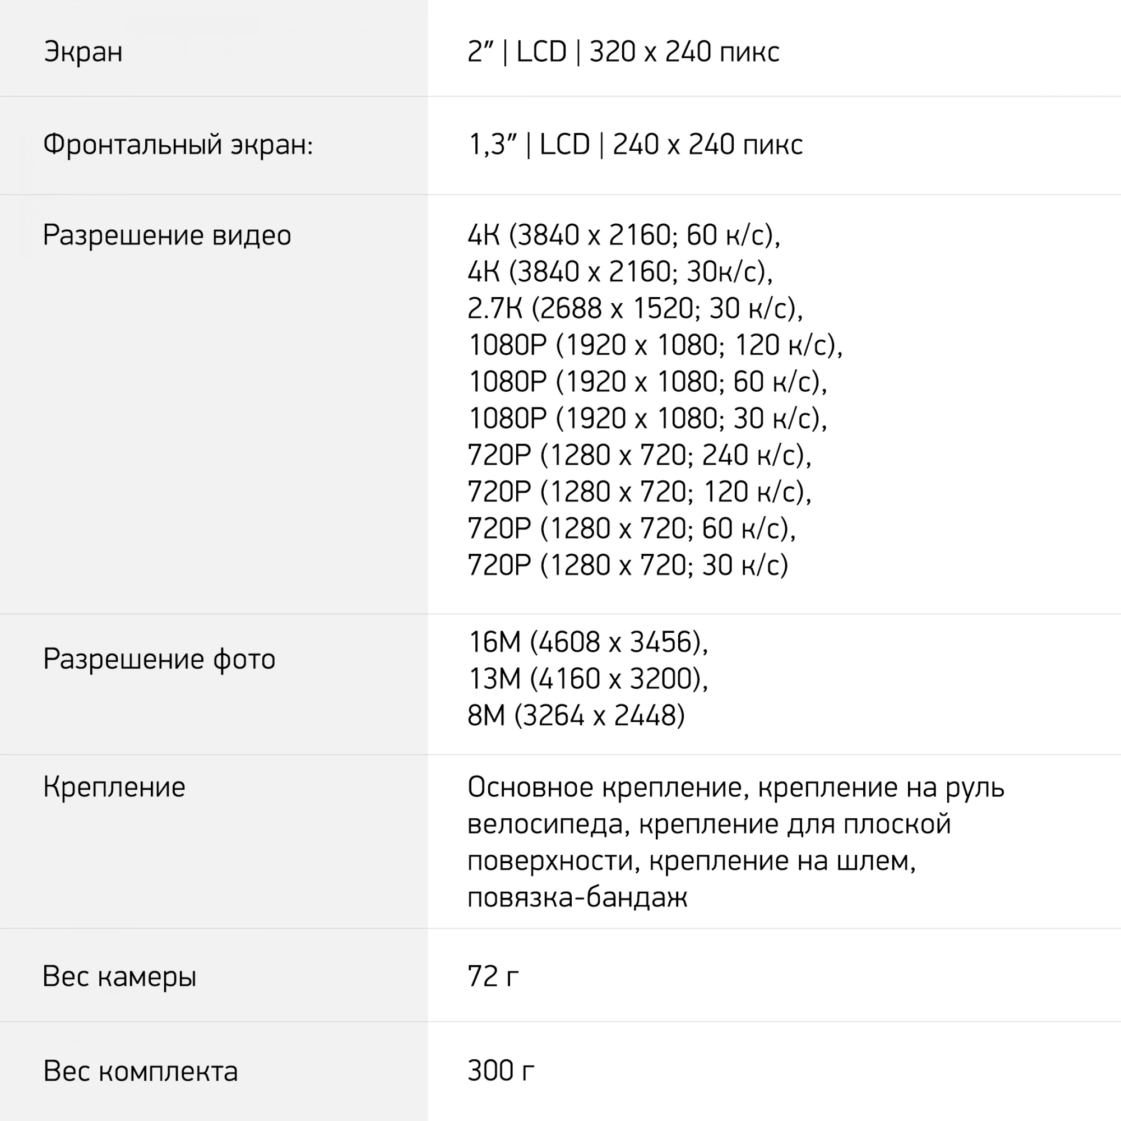The height and width of the screenshot is (1121, 1121).
Task: Click the "повязка-бандаж" text
Action: pos(577,897)
